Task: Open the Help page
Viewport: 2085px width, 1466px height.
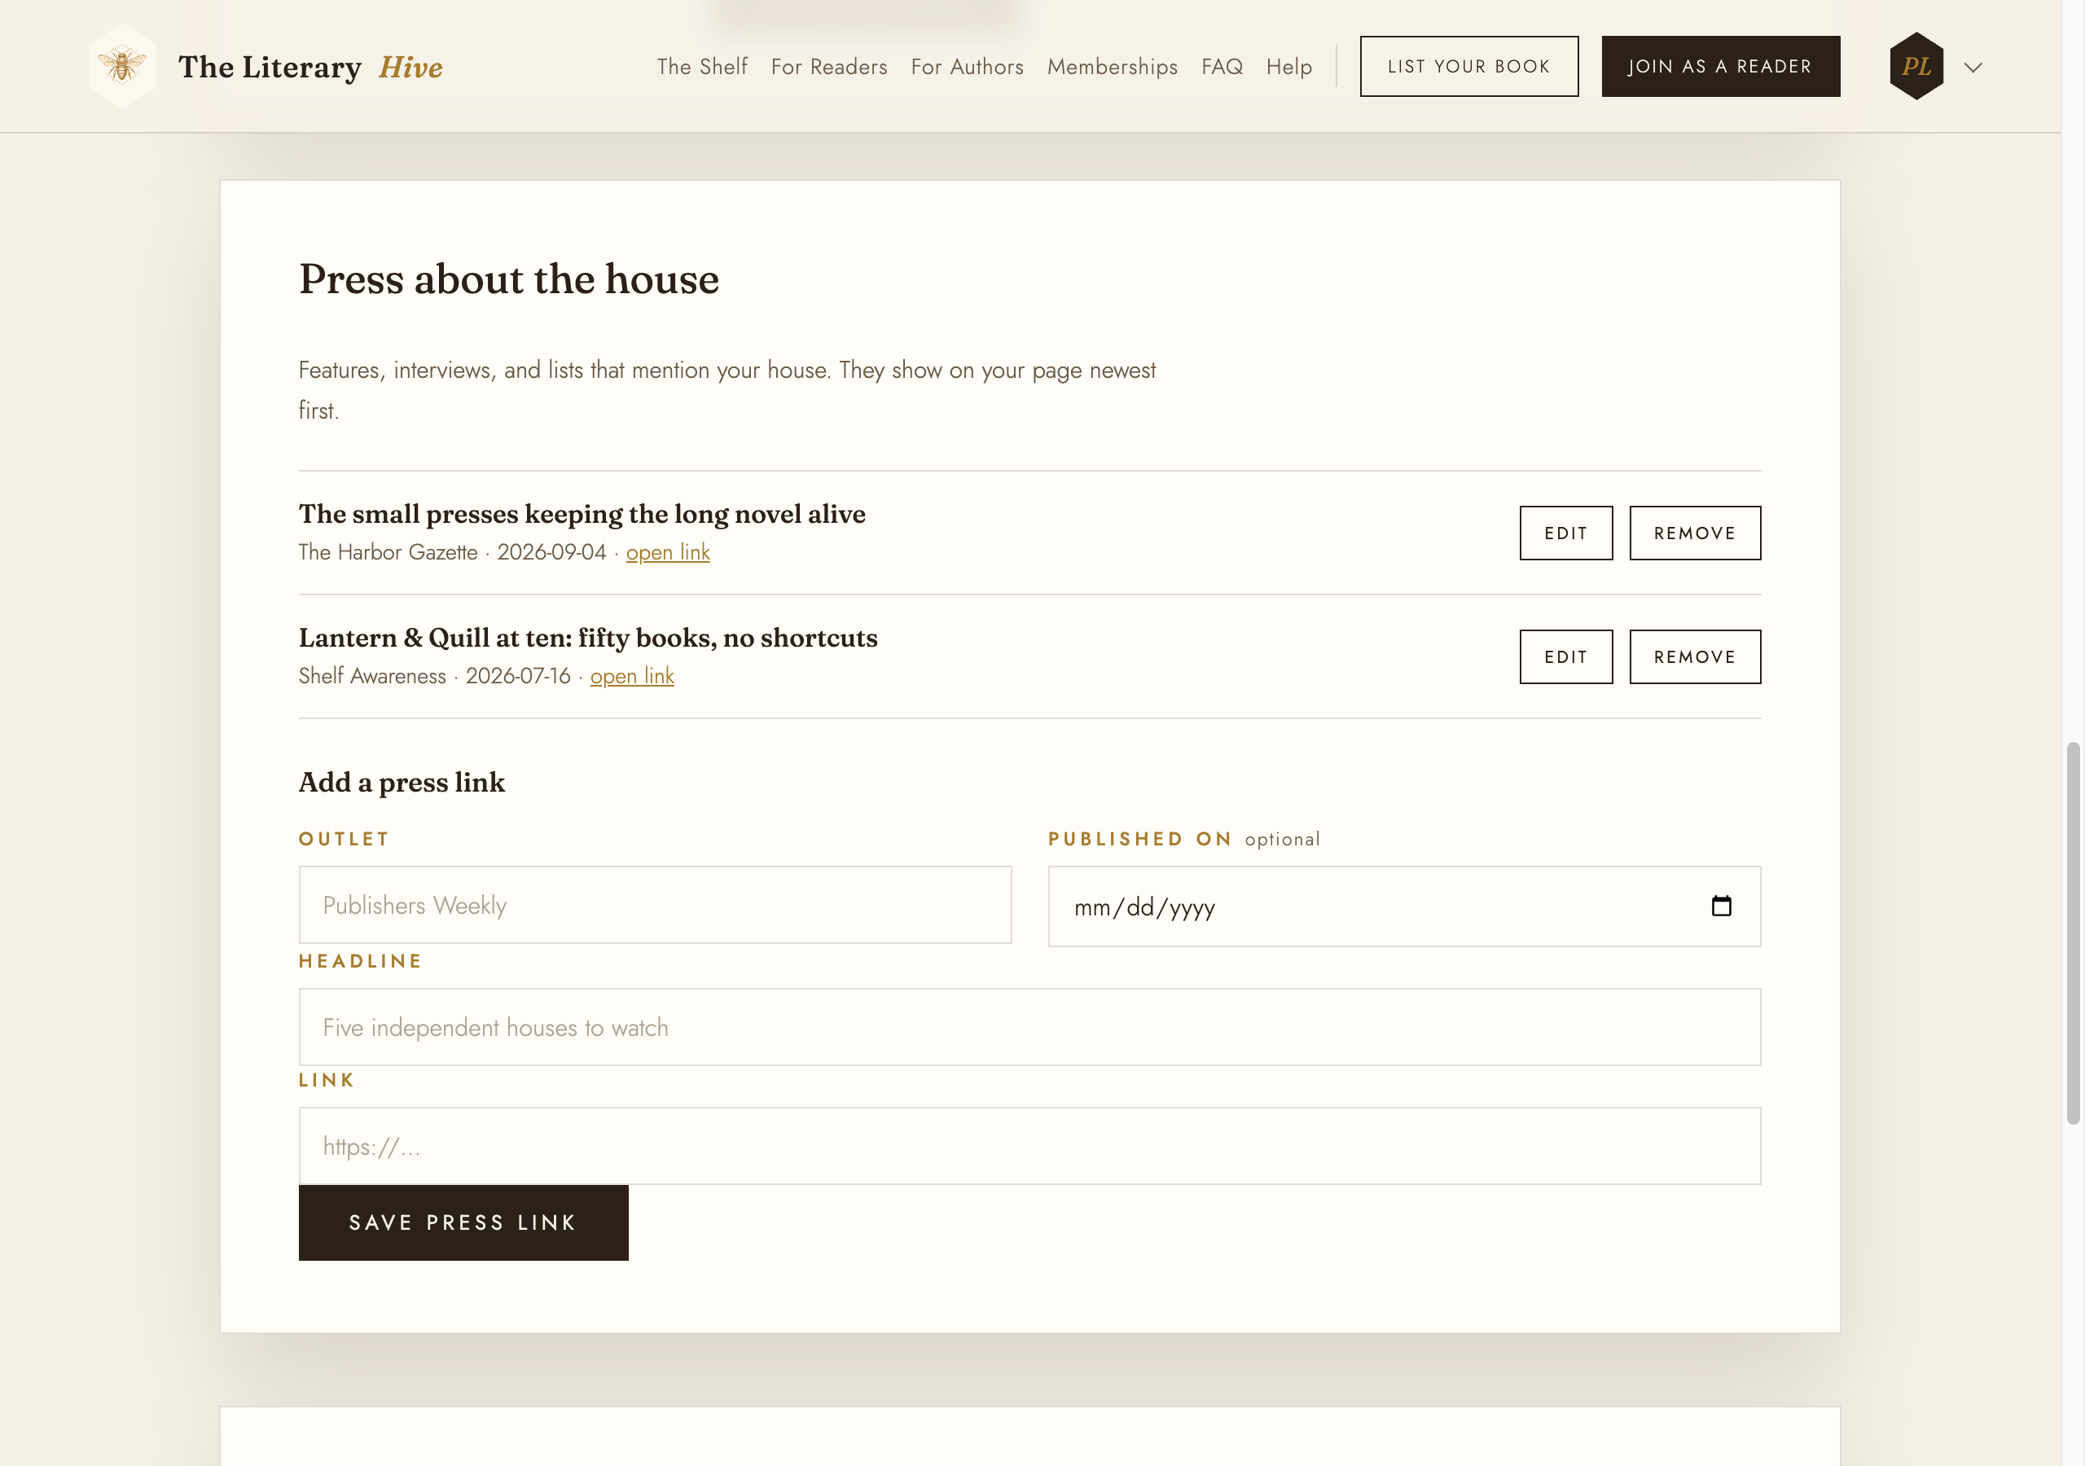Action: (1288, 66)
